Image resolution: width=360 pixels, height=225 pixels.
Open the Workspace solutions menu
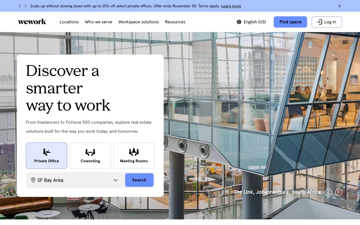[x=139, y=22]
